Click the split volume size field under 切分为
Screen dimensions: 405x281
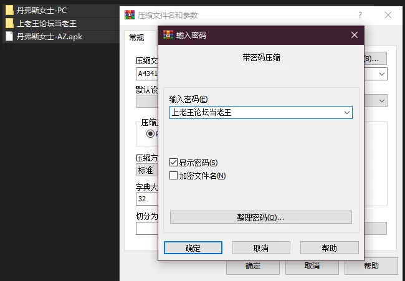147,228
